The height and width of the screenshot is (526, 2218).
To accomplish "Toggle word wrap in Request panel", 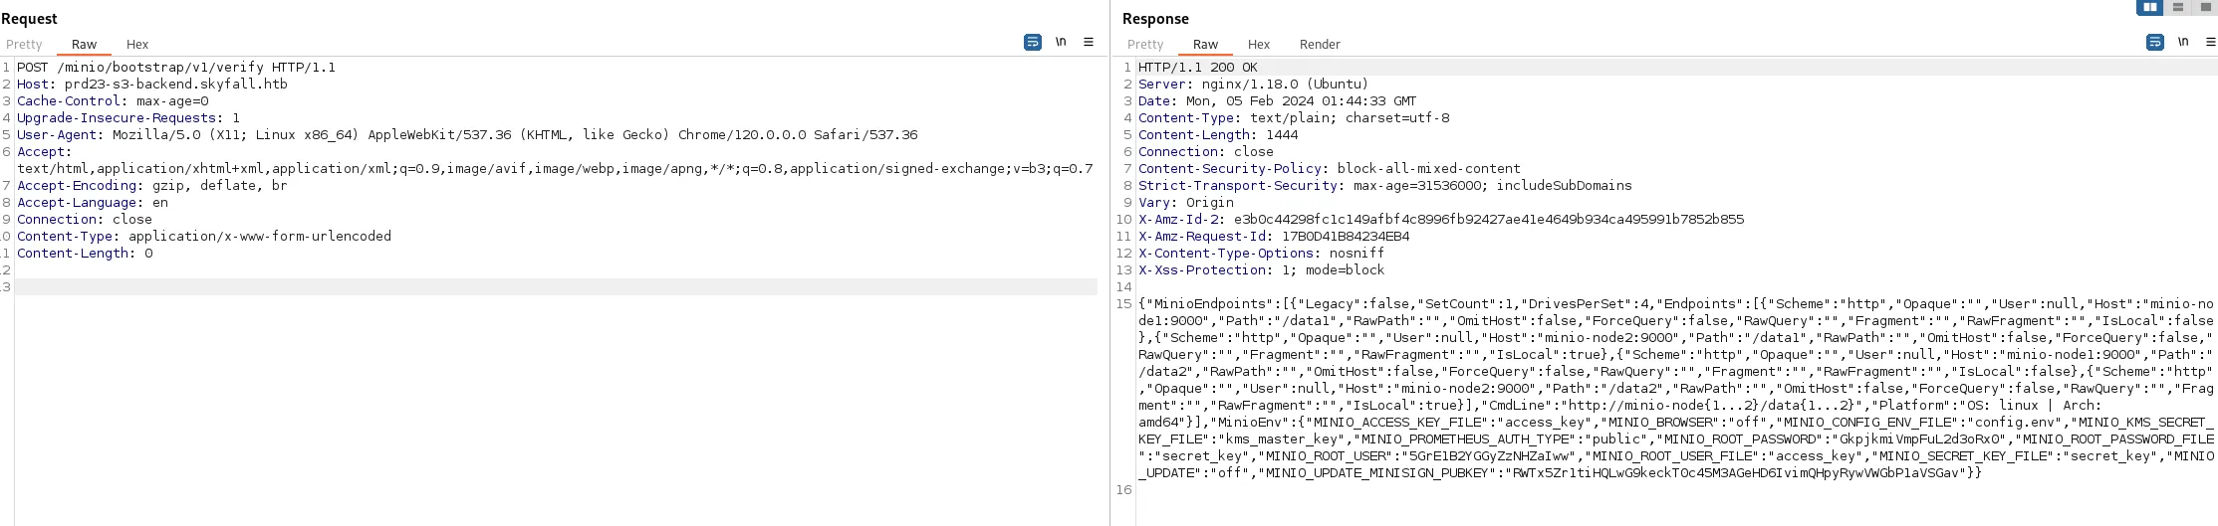I will [x=1033, y=43].
